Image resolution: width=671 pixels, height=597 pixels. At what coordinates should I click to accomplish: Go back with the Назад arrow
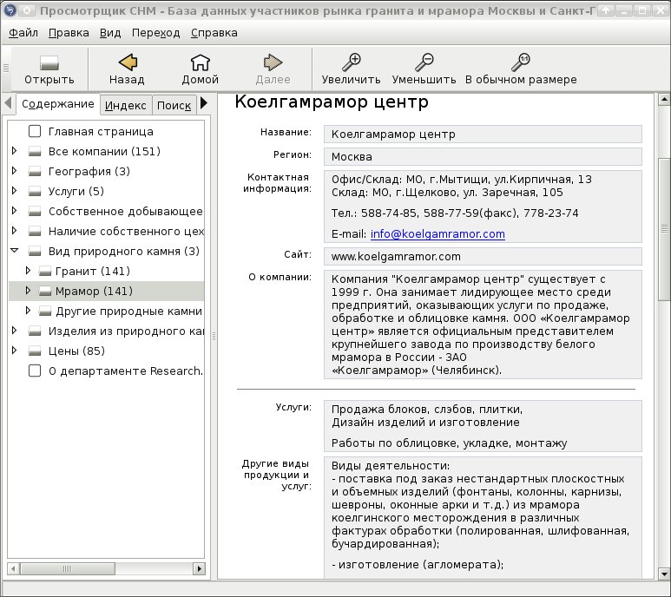point(127,62)
